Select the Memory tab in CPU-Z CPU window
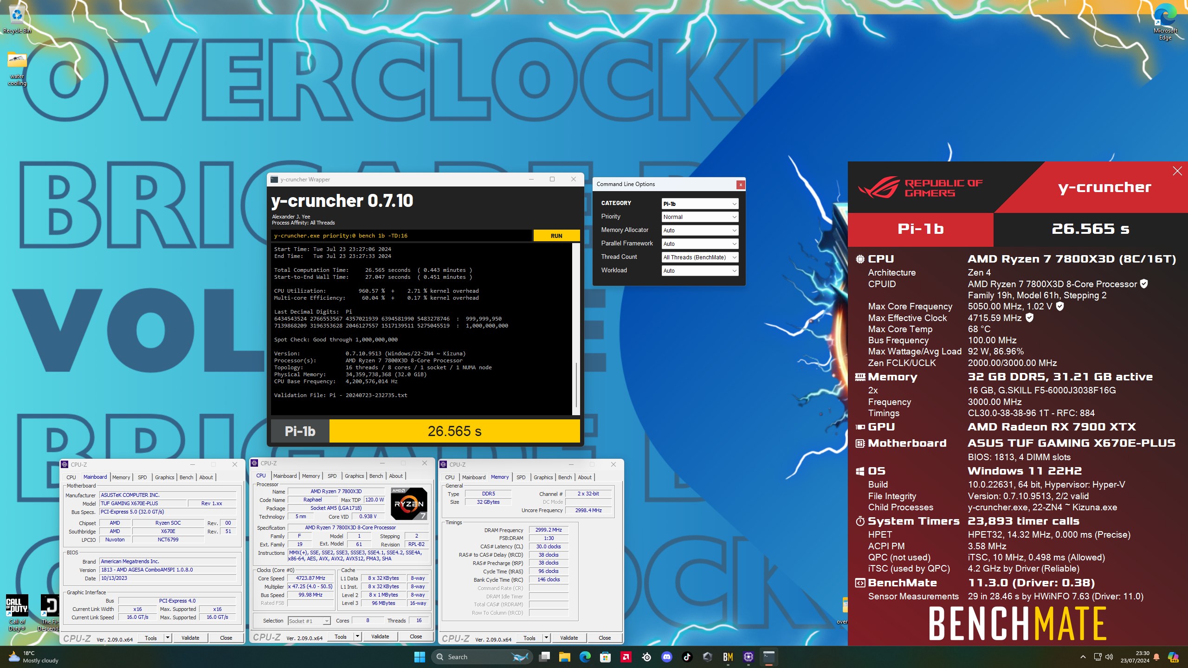Screen dimensions: 1188x668 pyautogui.click(x=310, y=476)
